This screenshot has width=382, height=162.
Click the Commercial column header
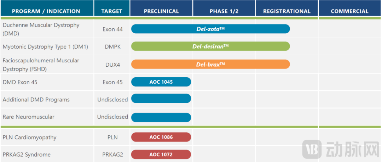(x=349, y=11)
